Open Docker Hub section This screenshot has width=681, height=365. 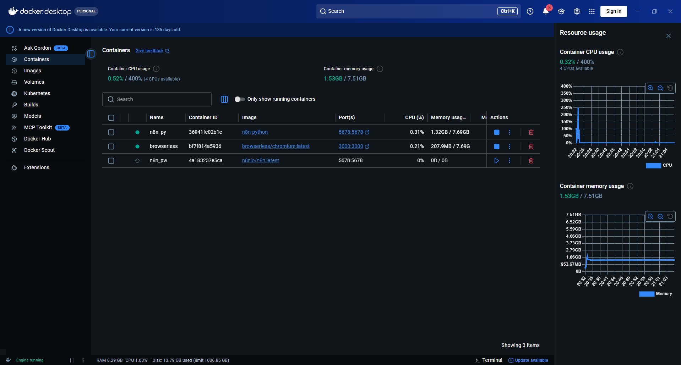45,139
